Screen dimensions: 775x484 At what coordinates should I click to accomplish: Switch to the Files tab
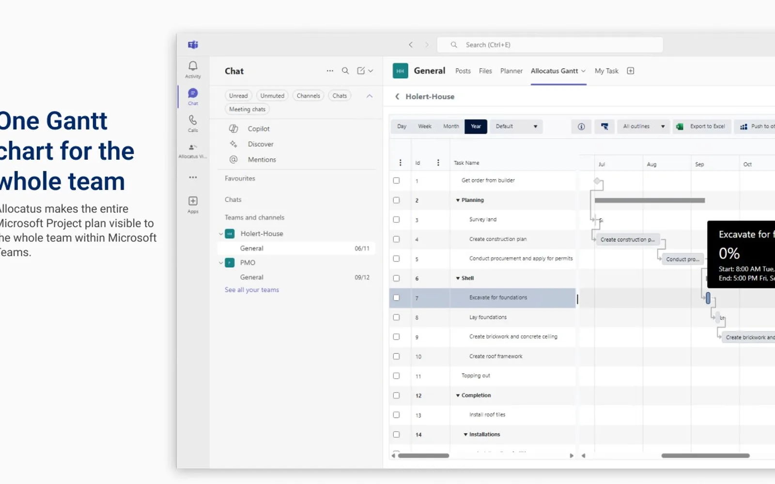[485, 71]
